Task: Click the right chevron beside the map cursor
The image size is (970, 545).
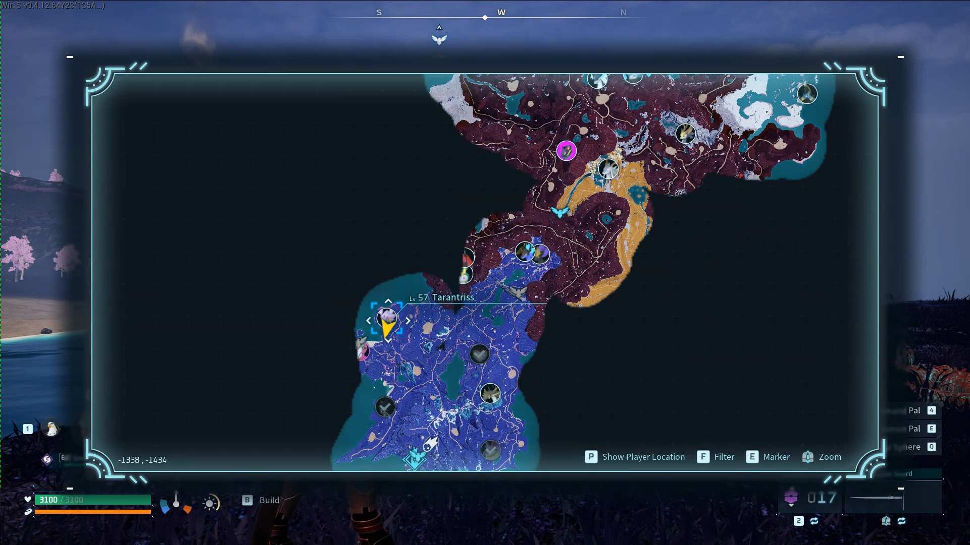Action: coord(408,321)
